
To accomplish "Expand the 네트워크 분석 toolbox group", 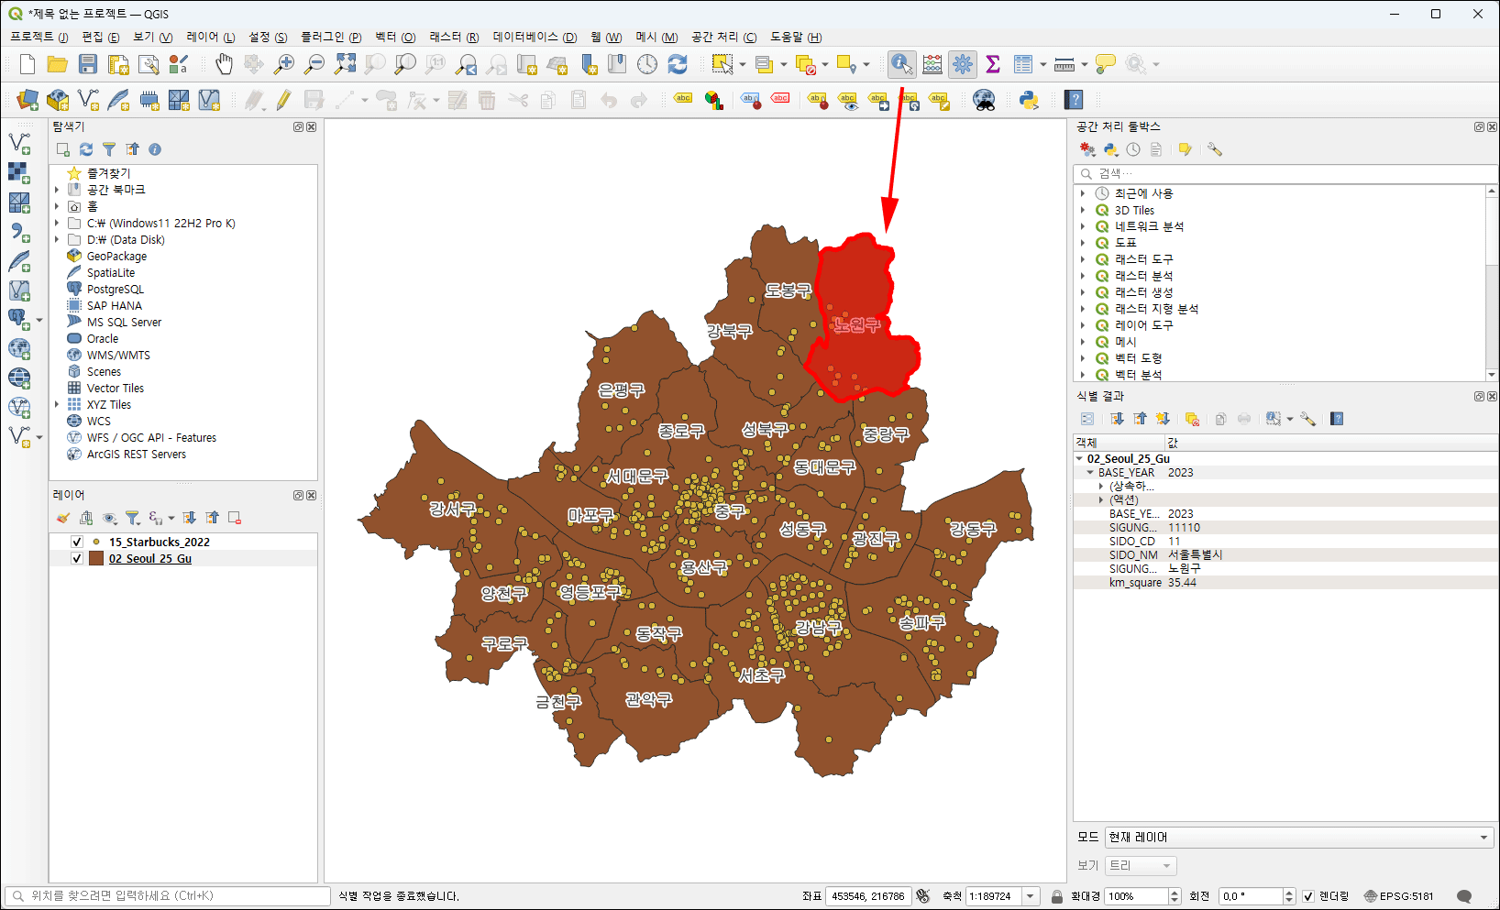I will point(1083,226).
